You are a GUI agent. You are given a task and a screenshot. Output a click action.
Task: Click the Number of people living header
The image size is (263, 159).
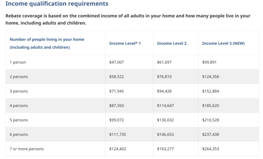point(47,43)
